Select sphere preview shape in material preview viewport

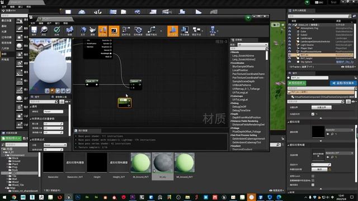[x=53, y=90]
